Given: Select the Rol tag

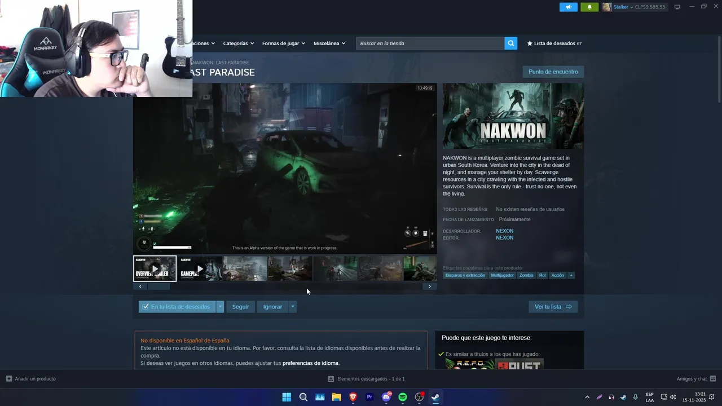Looking at the screenshot, I should (x=542, y=275).
